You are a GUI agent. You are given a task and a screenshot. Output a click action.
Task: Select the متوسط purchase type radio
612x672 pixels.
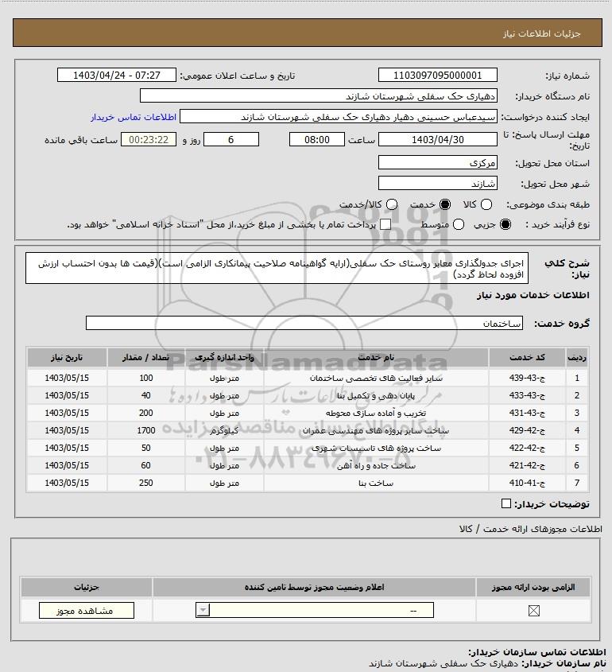click(x=459, y=224)
